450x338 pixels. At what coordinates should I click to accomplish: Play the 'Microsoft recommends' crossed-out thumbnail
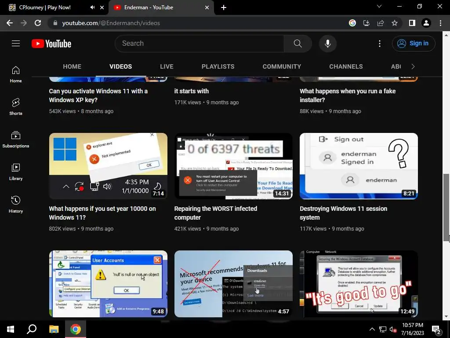coord(233,284)
